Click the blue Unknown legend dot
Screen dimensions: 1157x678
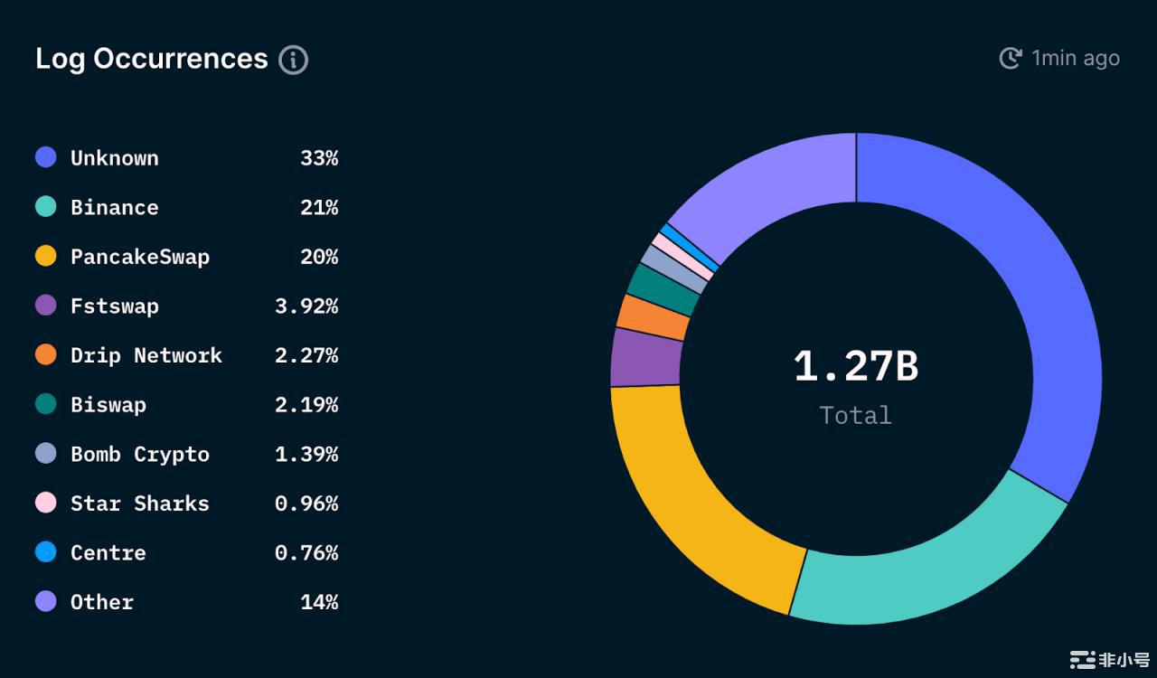[x=46, y=157]
